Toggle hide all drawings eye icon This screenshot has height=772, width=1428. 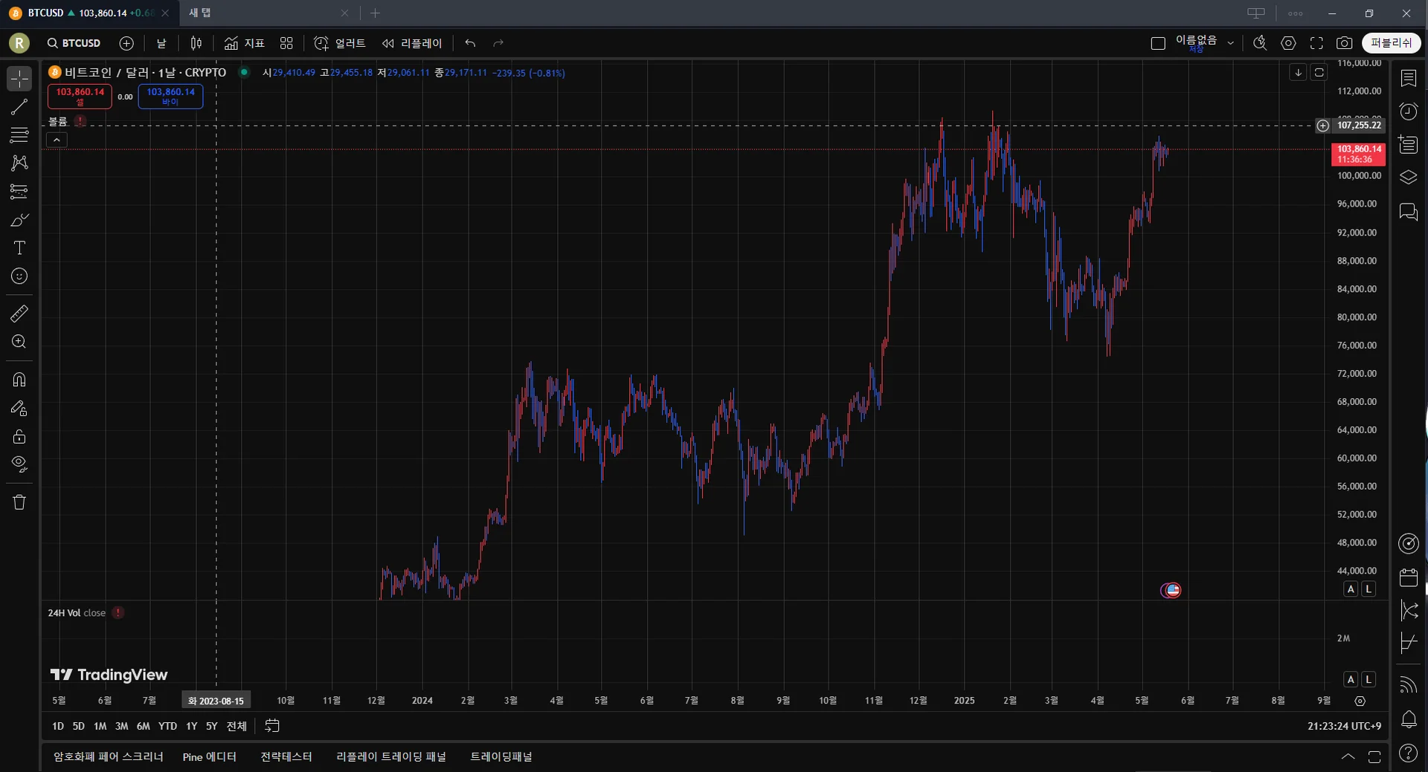pos(19,464)
